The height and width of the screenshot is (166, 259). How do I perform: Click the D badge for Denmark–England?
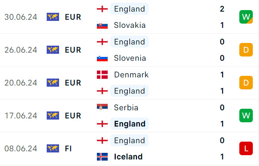click(x=245, y=83)
